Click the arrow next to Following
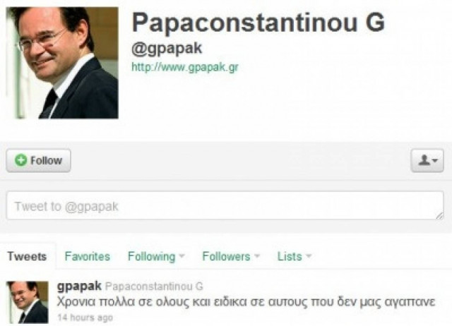The height and width of the screenshot is (326, 452). tap(182, 255)
